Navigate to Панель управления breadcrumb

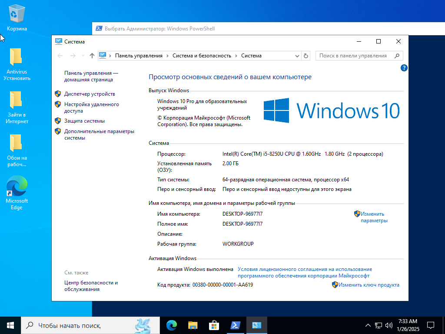(139, 56)
